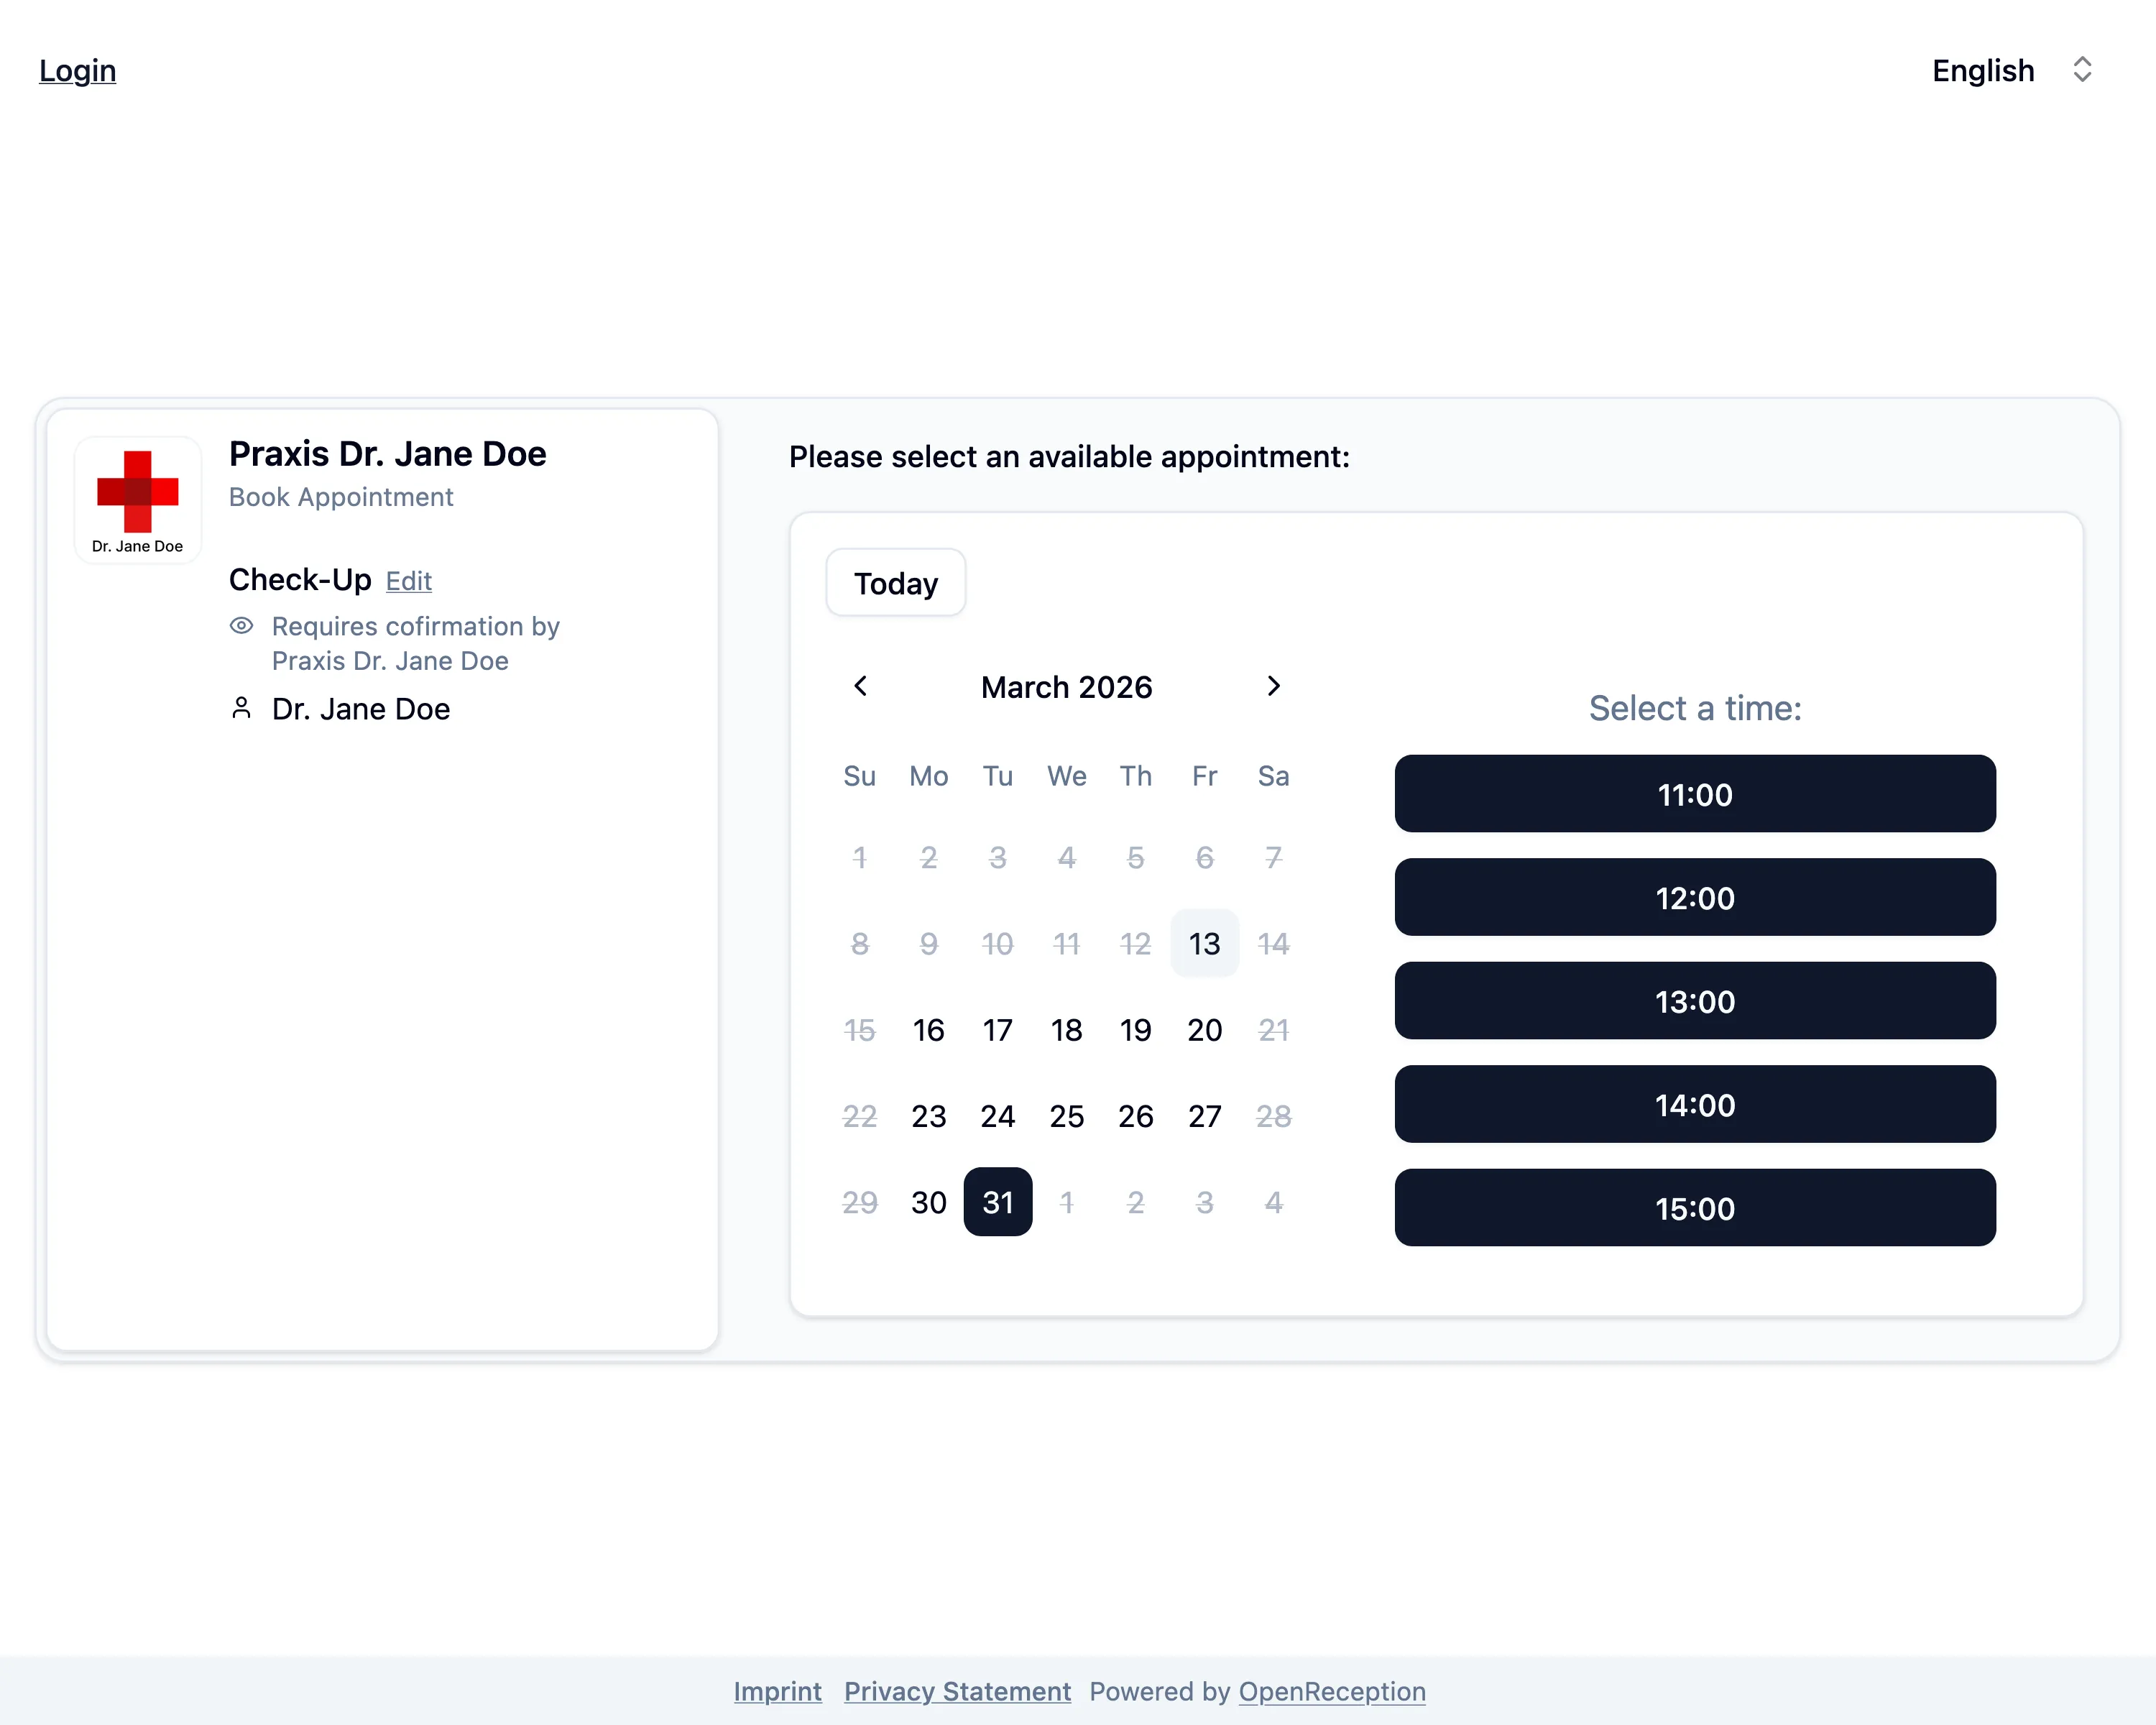2156x1725 pixels.
Task: Go to previous month using the left chevron
Action: pos(861,687)
